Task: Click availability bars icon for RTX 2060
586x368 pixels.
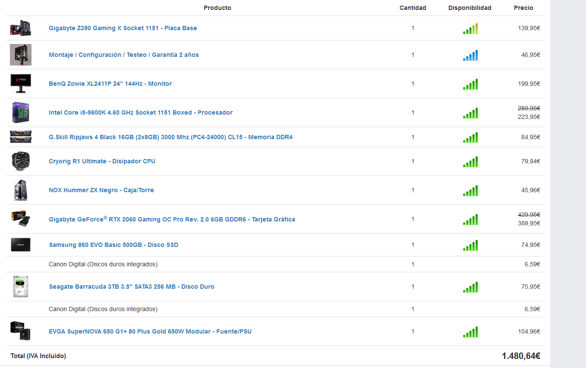Action: (470, 220)
